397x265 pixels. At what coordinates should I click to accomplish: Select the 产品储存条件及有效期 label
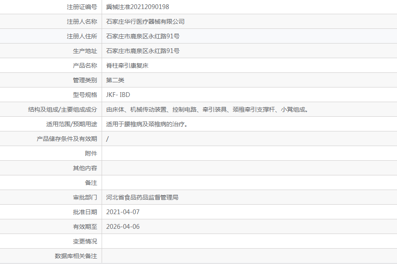67,139
